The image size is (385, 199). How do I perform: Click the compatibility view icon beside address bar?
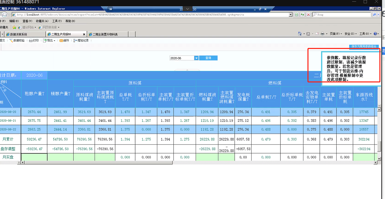[297, 15]
